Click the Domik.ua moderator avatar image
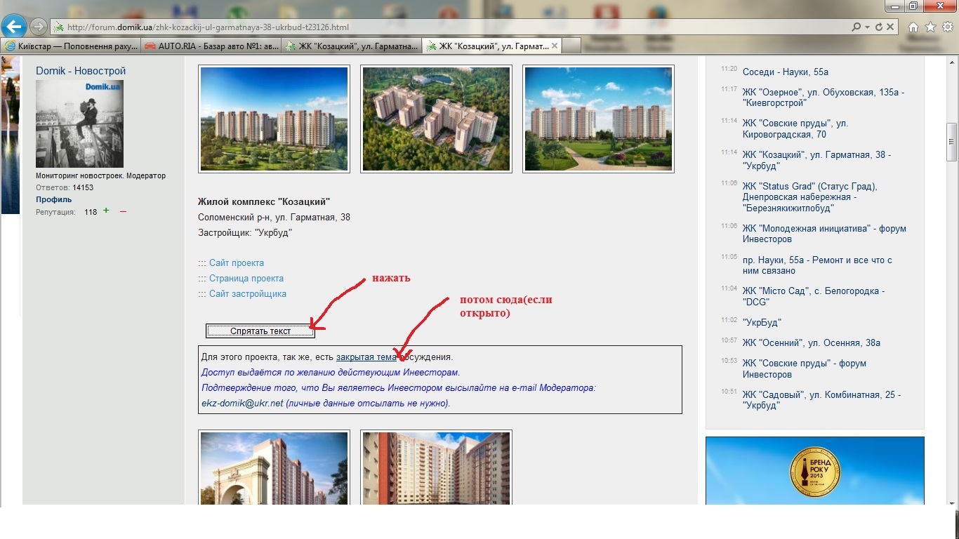This screenshot has width=959, height=539. point(79,124)
